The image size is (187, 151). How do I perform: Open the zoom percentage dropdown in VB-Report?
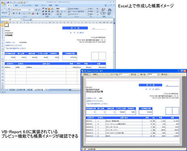click(158, 74)
